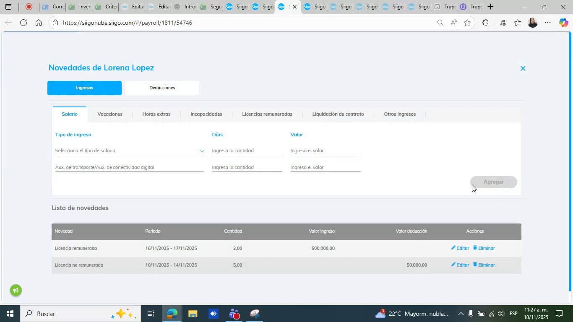The image size is (573, 322).
Task: Click the transport aid value field
Action: pos(326,167)
